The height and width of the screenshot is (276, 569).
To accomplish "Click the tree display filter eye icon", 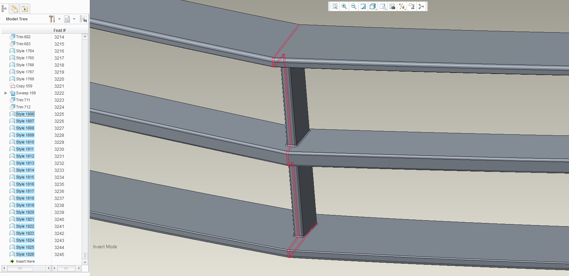I will click(83, 19).
